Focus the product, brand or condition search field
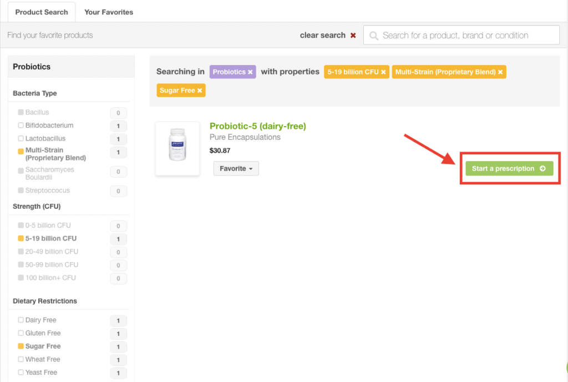Image resolution: width=568 pixels, height=382 pixels. pyautogui.click(x=461, y=35)
